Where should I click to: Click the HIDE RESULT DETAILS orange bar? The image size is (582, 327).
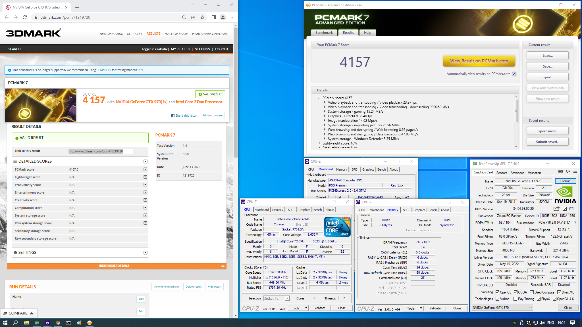click(117, 266)
